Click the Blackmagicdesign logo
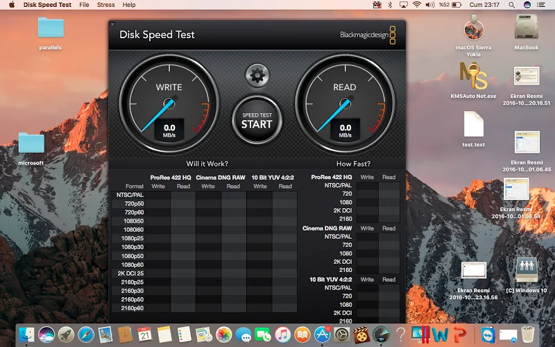 (x=368, y=35)
